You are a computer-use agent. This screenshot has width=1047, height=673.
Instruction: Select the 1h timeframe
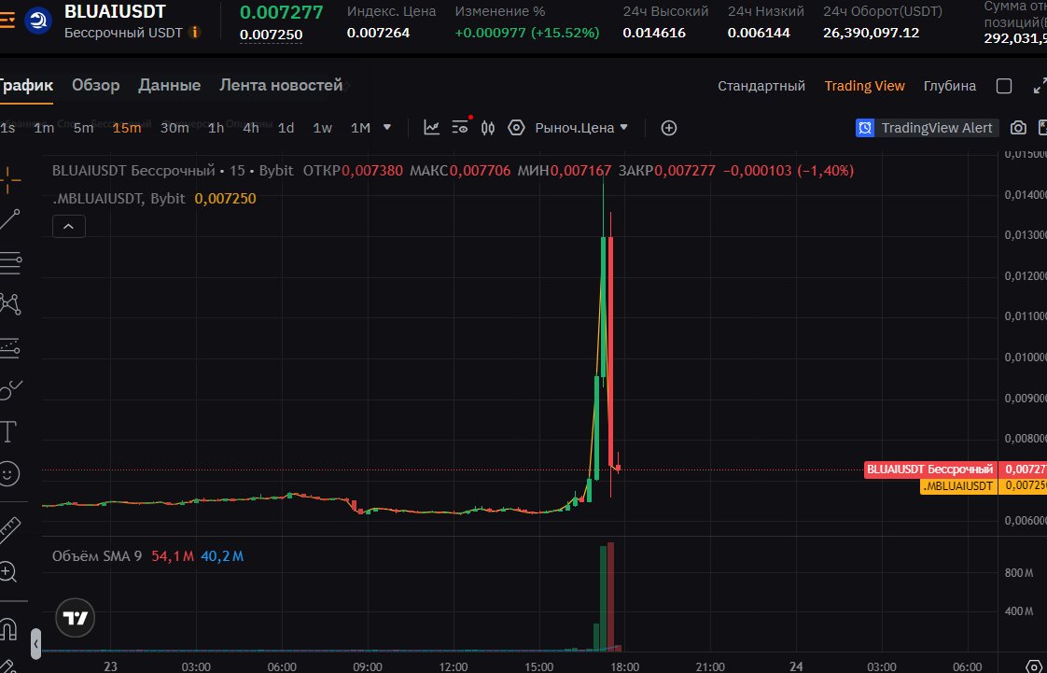pyautogui.click(x=216, y=128)
